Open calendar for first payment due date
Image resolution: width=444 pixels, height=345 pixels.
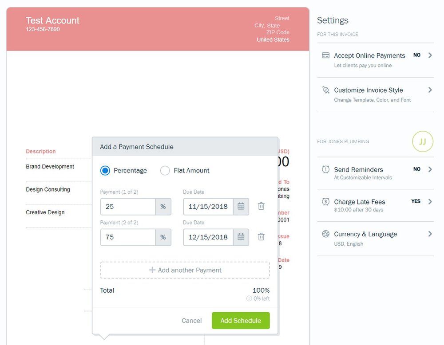241,206
